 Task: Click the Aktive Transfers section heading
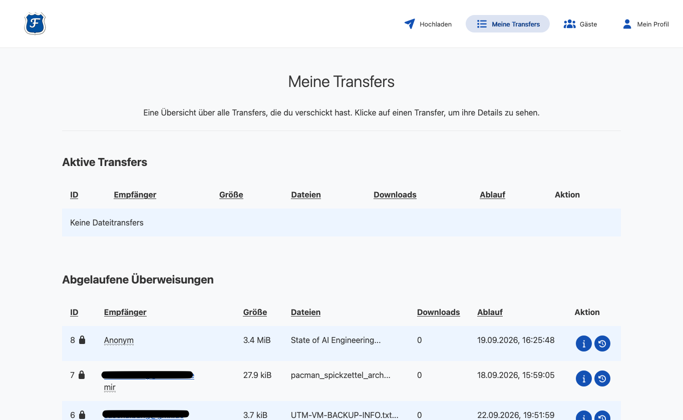pyautogui.click(x=105, y=162)
